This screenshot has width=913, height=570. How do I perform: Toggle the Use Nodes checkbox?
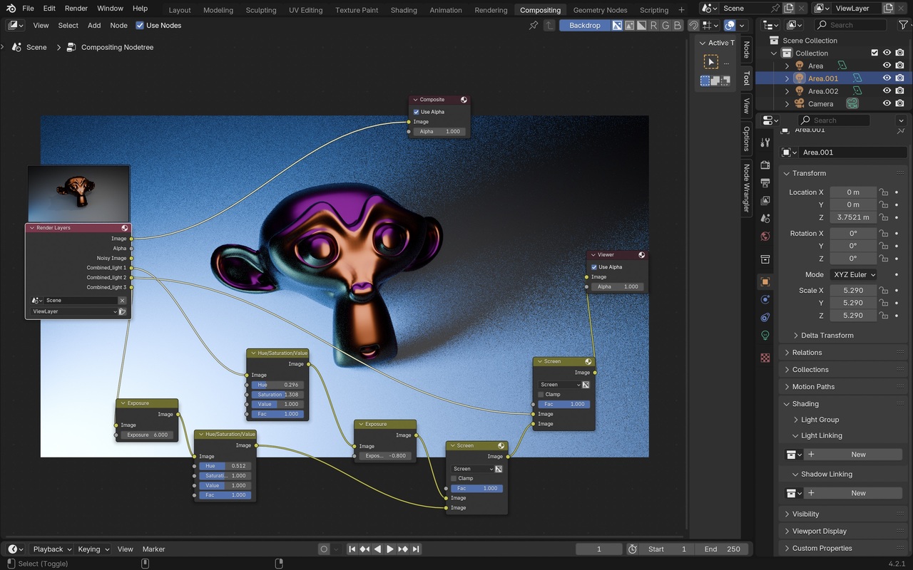[x=140, y=26]
